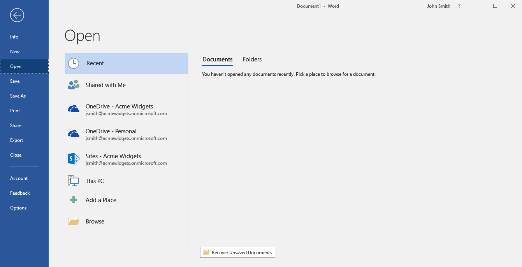The image size is (522, 267).
Task: Click the Document1 - Word window title
Action: coord(318,6)
